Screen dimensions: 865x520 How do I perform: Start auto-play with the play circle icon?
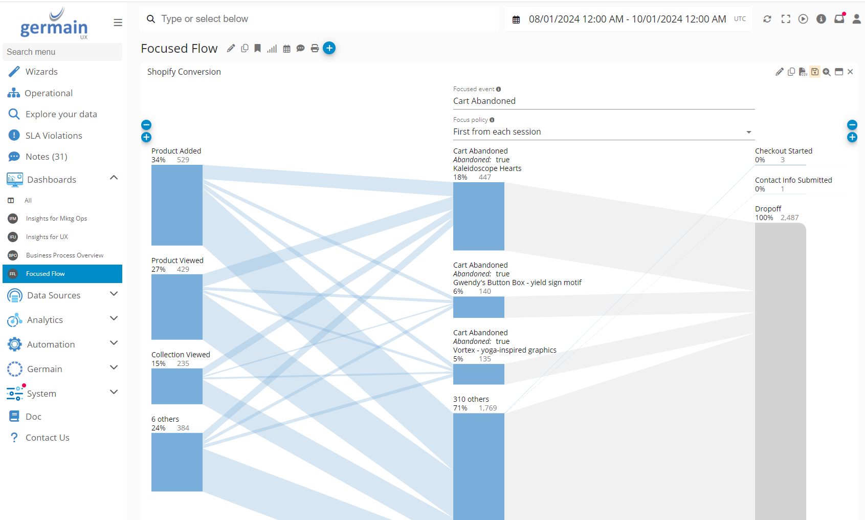tap(803, 19)
